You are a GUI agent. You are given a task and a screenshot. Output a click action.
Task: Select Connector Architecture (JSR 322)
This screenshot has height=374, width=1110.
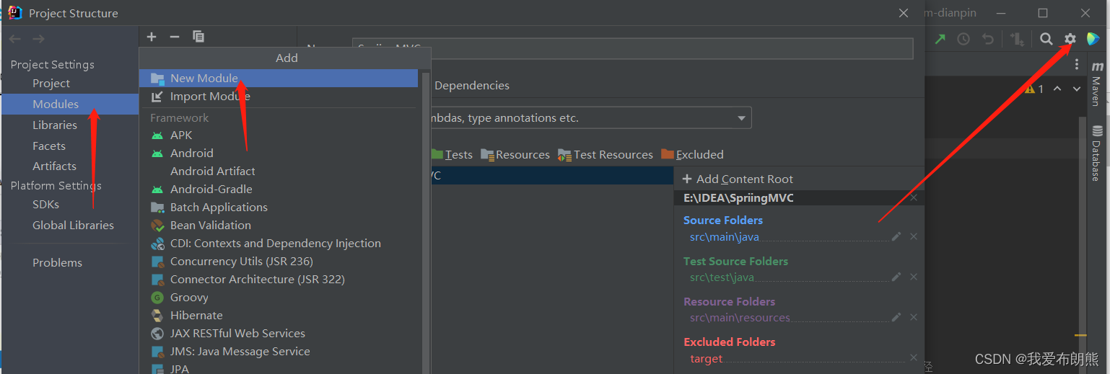click(x=279, y=279)
